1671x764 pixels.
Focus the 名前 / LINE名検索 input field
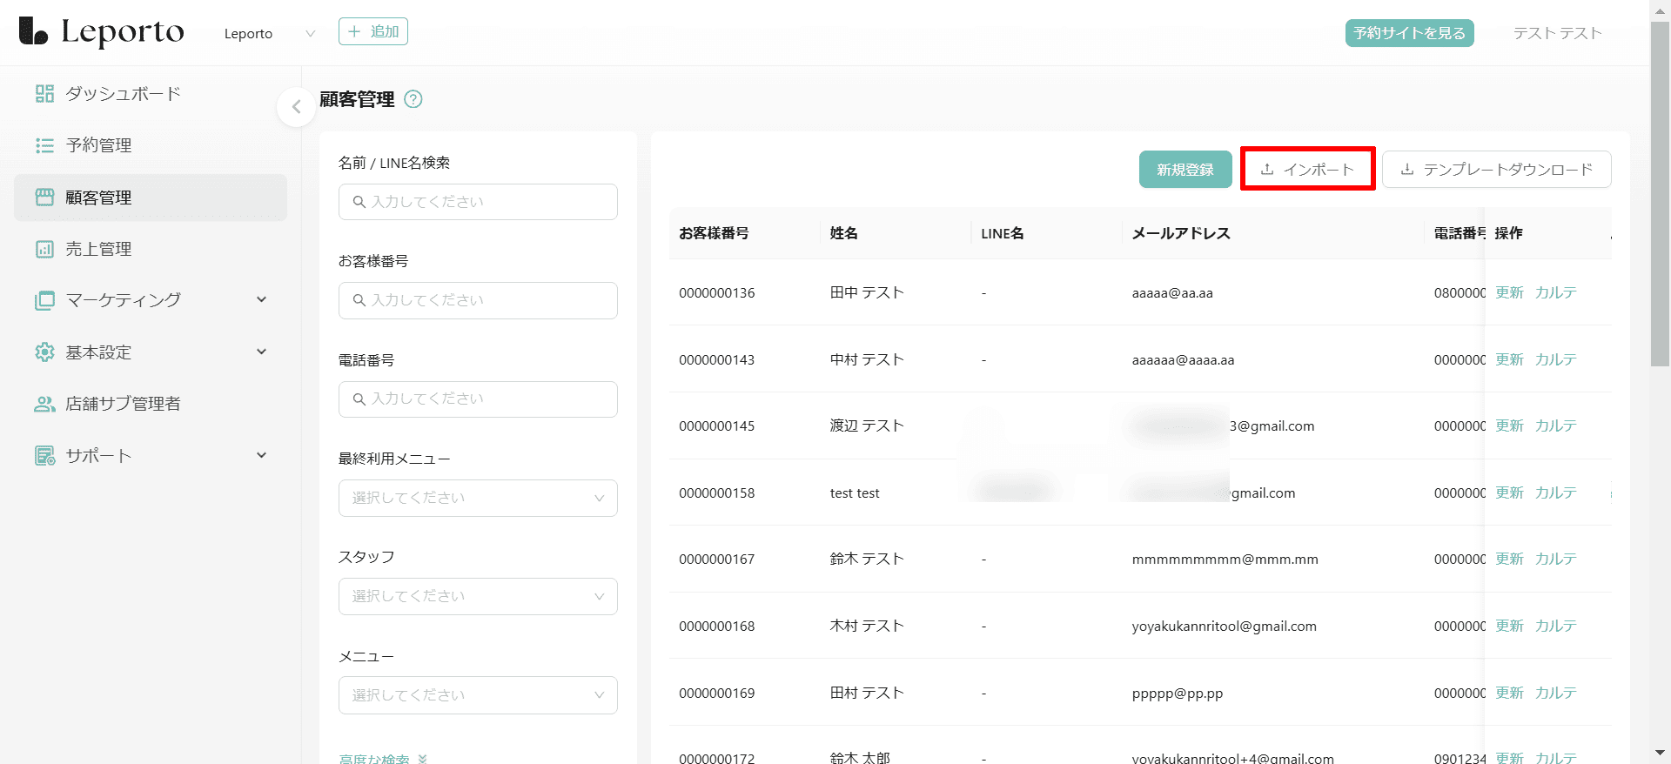pos(478,202)
